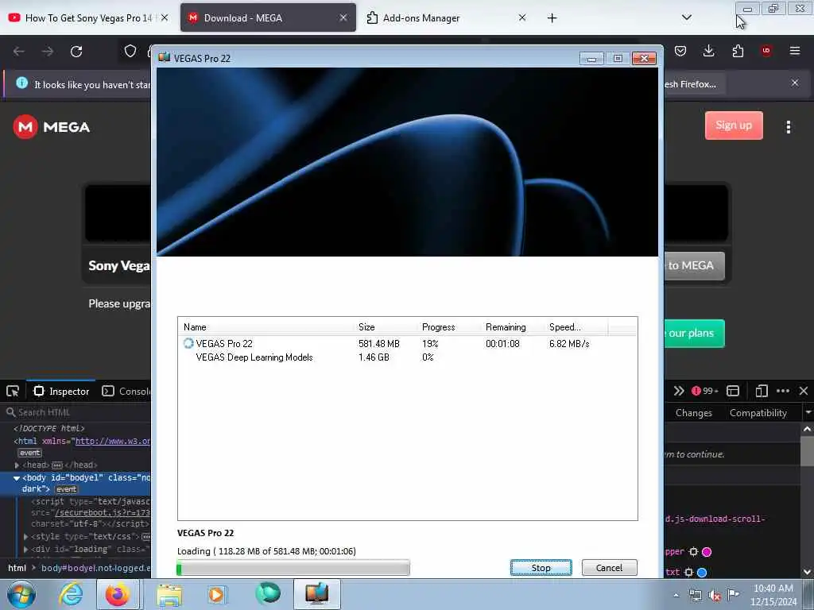Stop the VEGAS Pro 22 download
814x610 pixels.
click(x=541, y=567)
